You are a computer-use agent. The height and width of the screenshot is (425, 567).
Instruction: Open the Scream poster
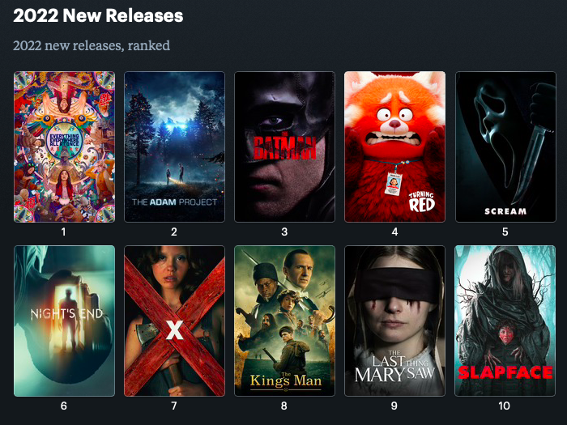[505, 147]
